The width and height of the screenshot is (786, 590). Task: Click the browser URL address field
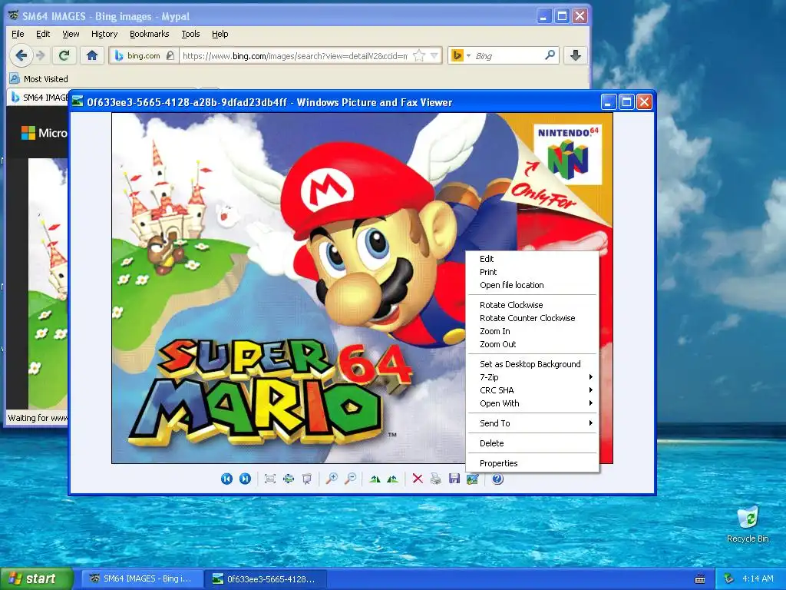coord(296,55)
